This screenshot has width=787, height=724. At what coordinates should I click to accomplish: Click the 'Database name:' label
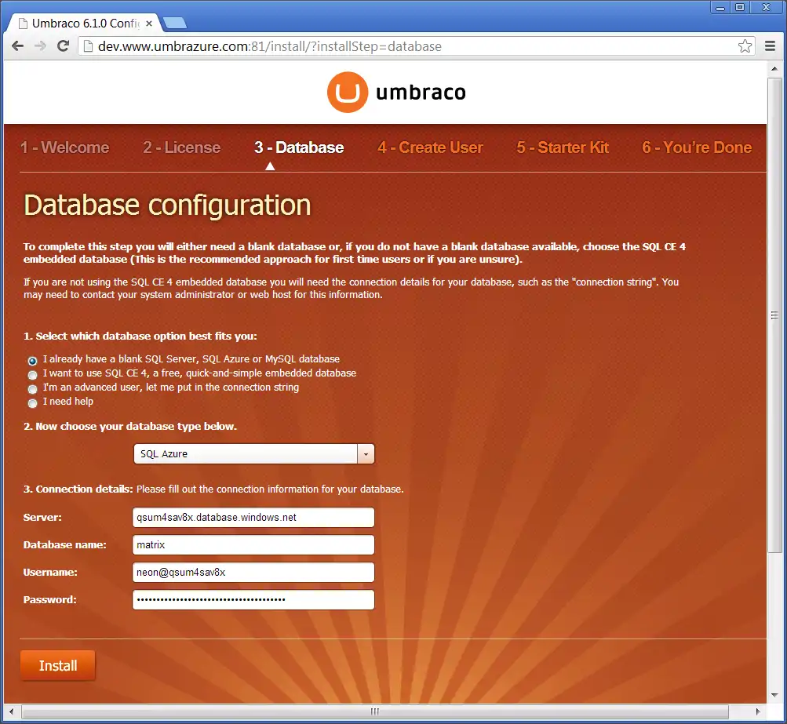[65, 545]
